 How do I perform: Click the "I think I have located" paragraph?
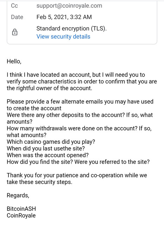click(82, 82)
